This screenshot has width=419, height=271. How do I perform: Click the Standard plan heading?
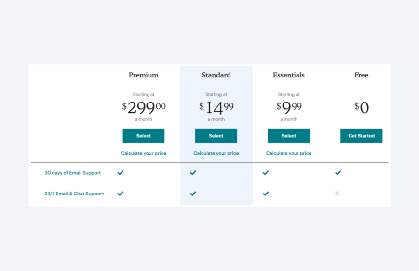point(216,75)
